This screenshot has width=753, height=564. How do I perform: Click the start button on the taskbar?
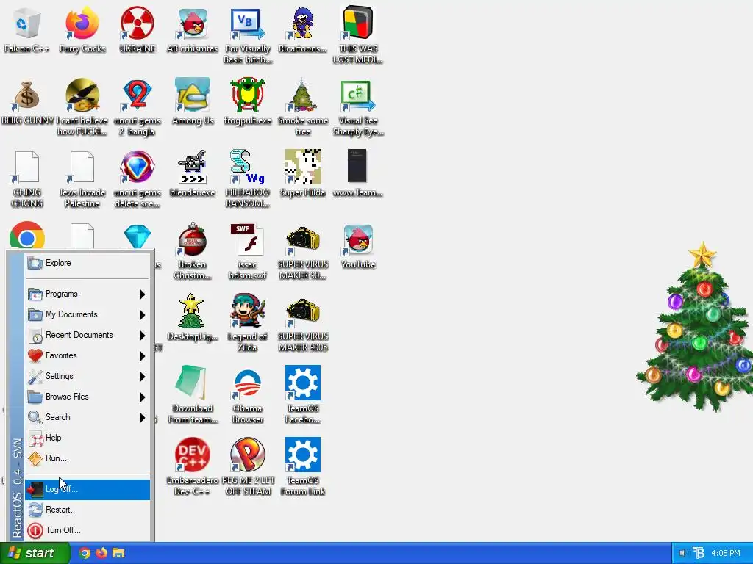pos(35,553)
